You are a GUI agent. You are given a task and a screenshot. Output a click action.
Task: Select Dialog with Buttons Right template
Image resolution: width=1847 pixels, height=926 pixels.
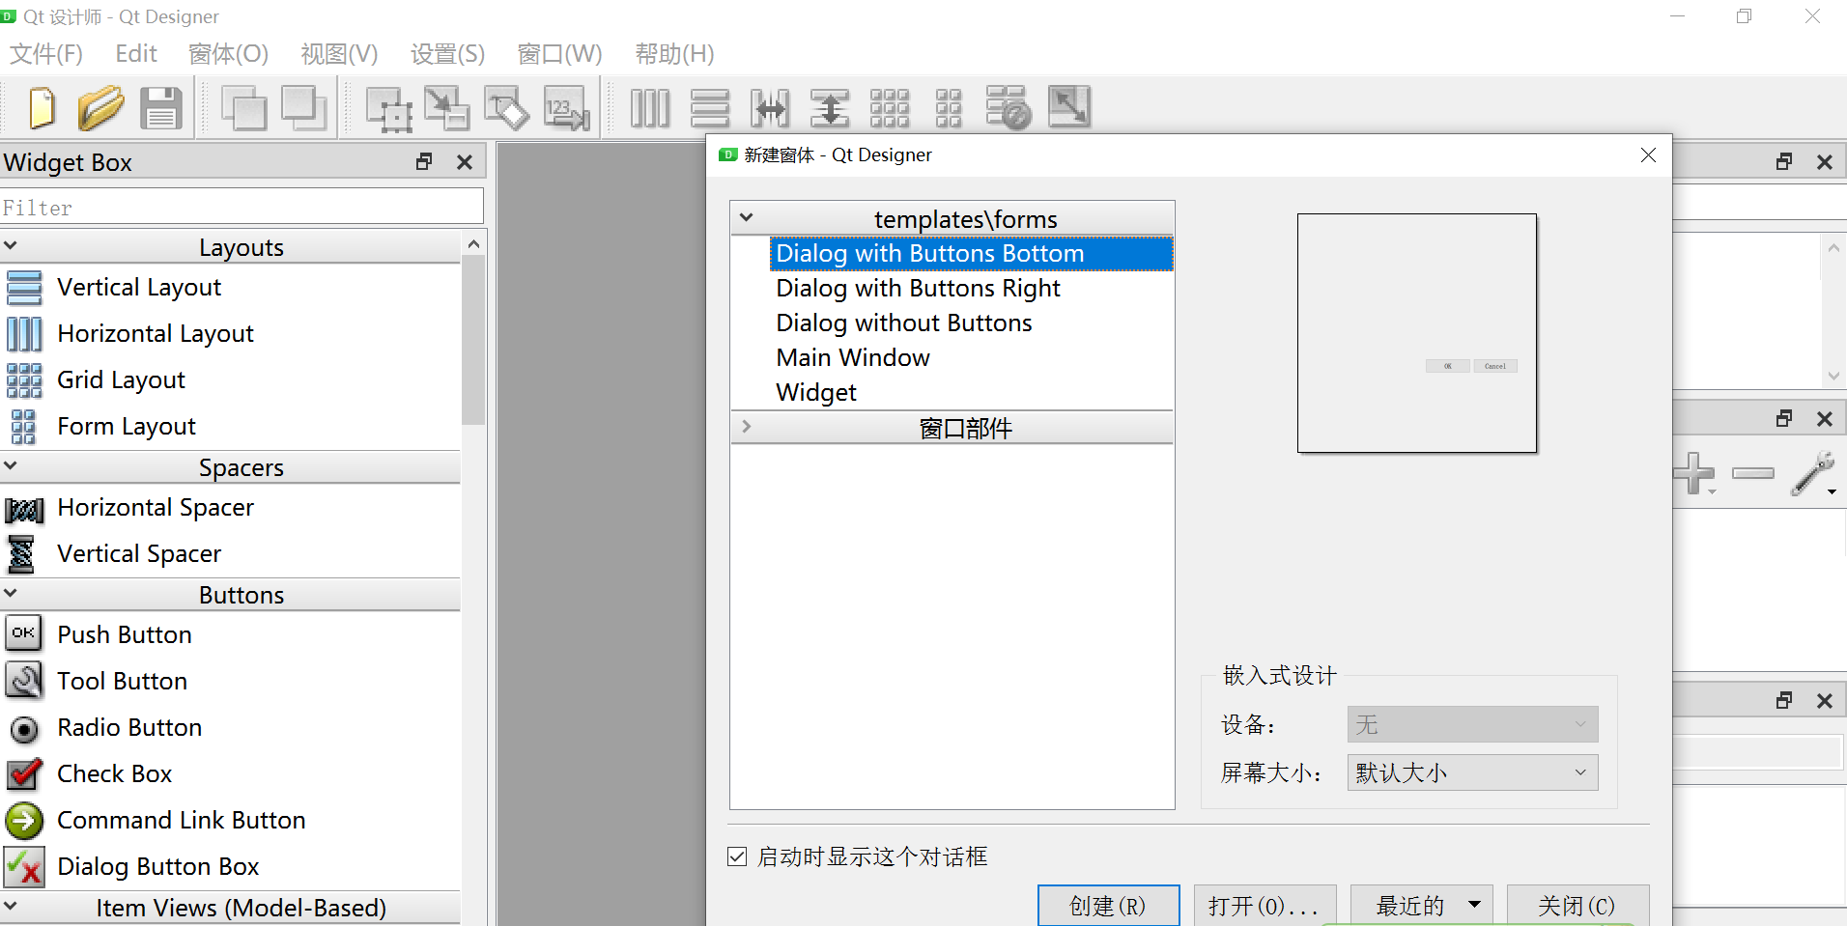click(918, 288)
